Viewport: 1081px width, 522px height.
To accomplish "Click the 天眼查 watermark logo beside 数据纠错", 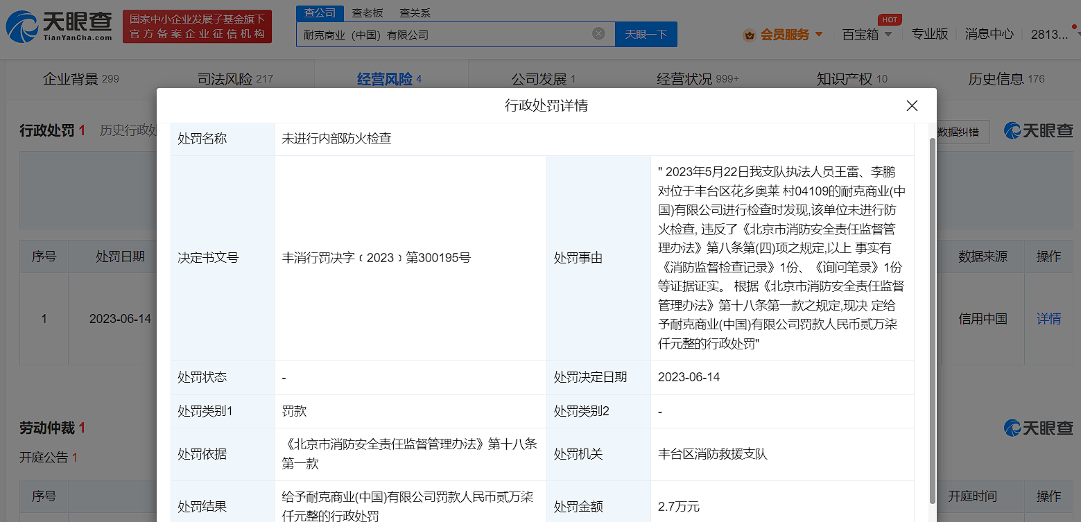I will coord(1038,130).
